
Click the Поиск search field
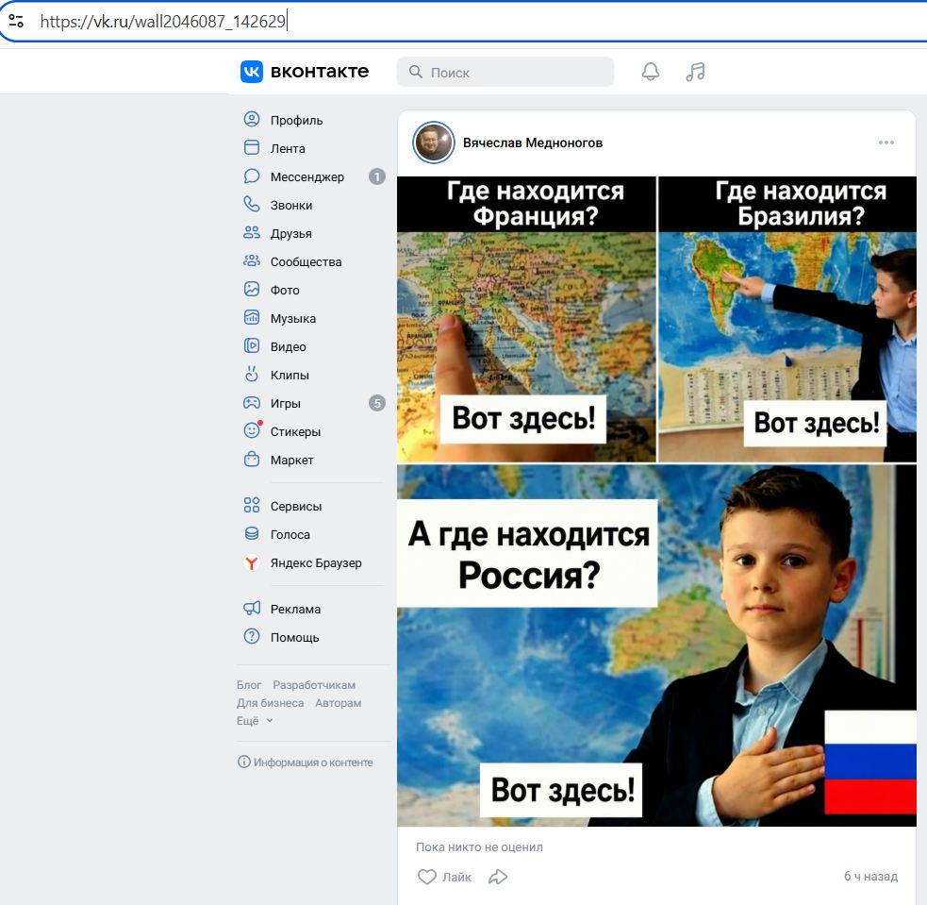point(505,72)
